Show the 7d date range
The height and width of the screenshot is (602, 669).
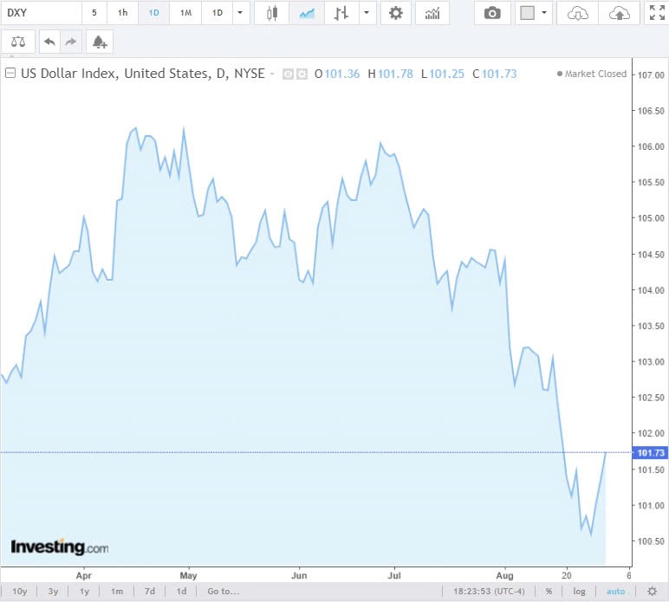click(x=150, y=592)
